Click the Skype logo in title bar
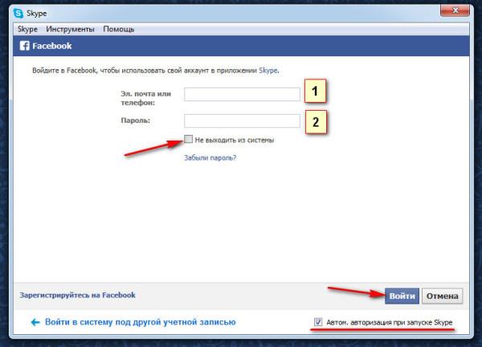Viewport: 482px width, 347px height. tap(18, 13)
